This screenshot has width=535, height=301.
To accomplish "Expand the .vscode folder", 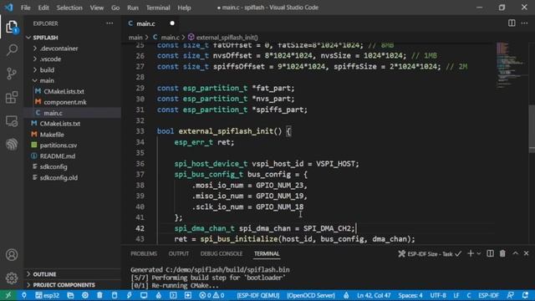I will pos(73,59).
